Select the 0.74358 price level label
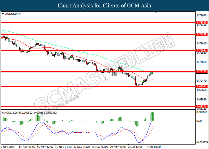Image resolution: width=209 pixels, height=149 pixels. (x=202, y=34)
